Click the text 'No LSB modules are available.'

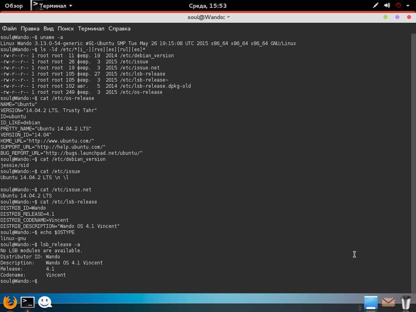41,251
